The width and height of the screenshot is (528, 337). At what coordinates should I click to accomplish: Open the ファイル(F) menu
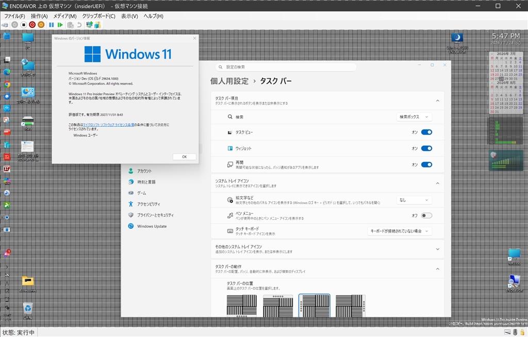click(14, 16)
